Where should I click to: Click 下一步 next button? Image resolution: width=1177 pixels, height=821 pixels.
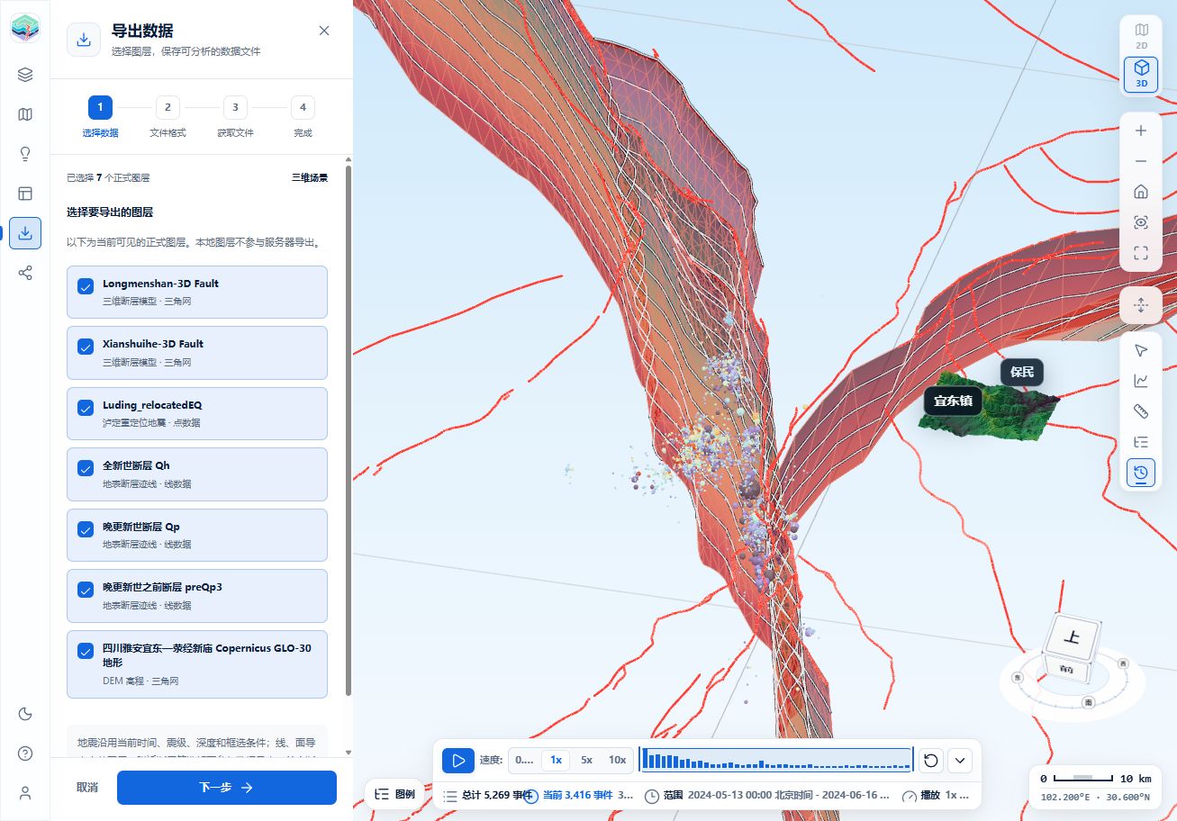(227, 788)
